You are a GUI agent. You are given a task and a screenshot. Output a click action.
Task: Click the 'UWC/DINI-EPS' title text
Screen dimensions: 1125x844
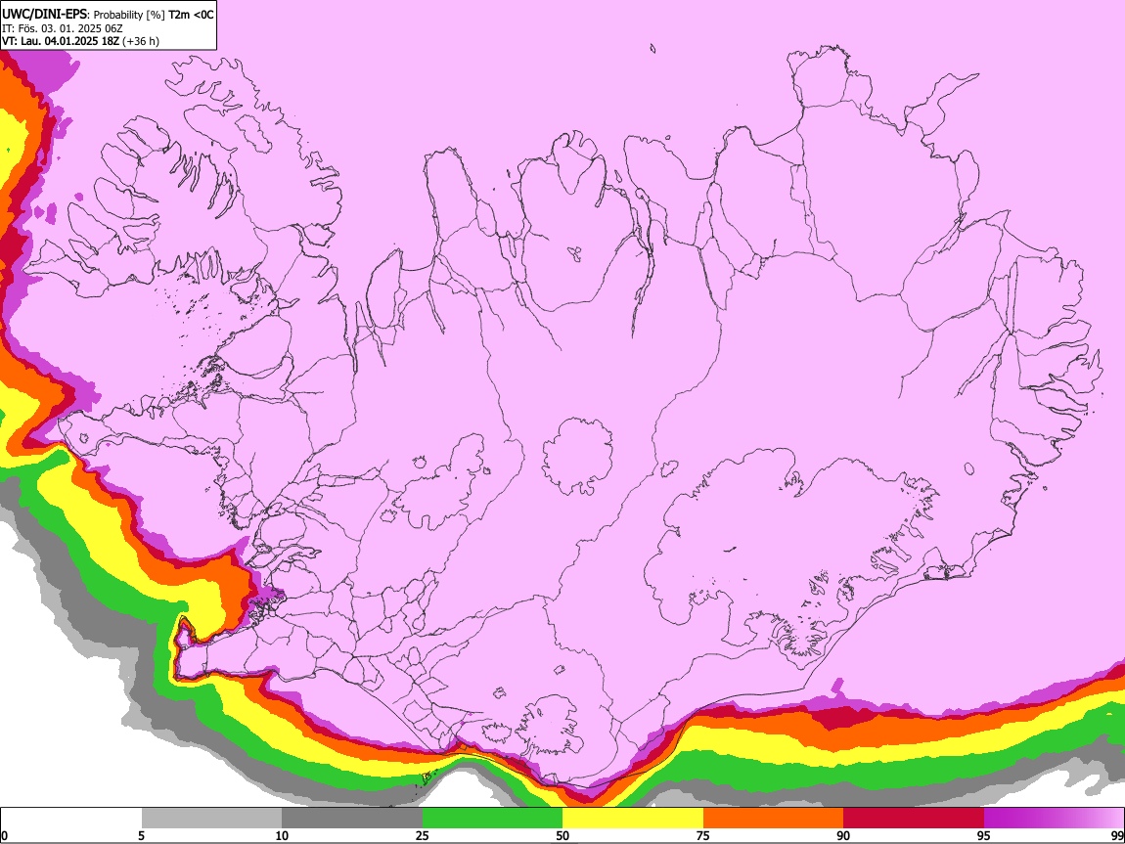coord(44,15)
